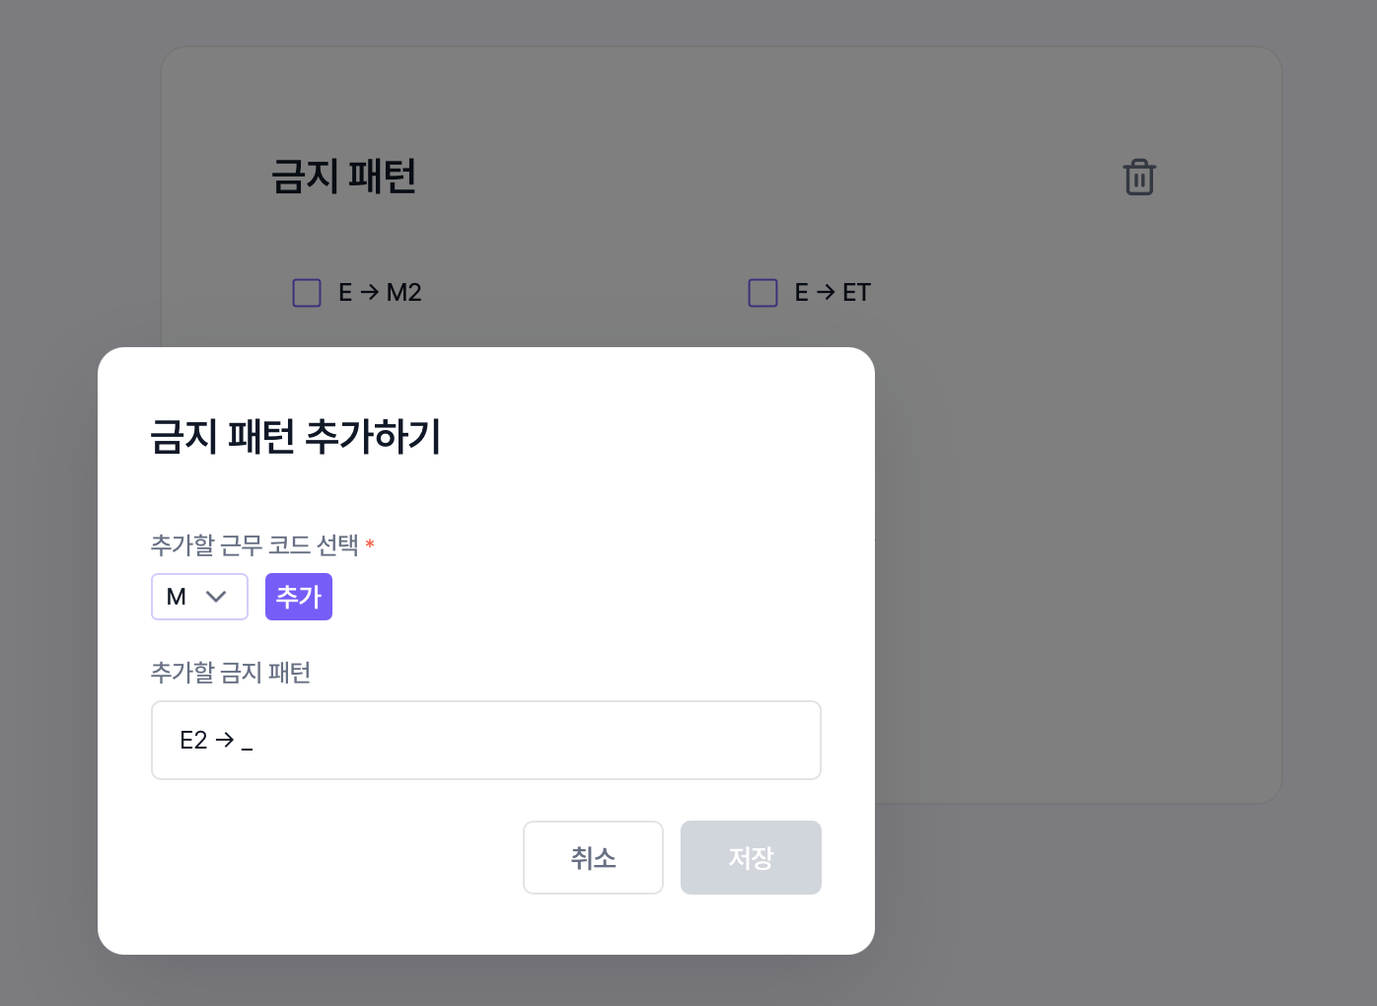The width and height of the screenshot is (1377, 1006).
Task: Click the arrow icon in E → M2
Action: coord(370,293)
